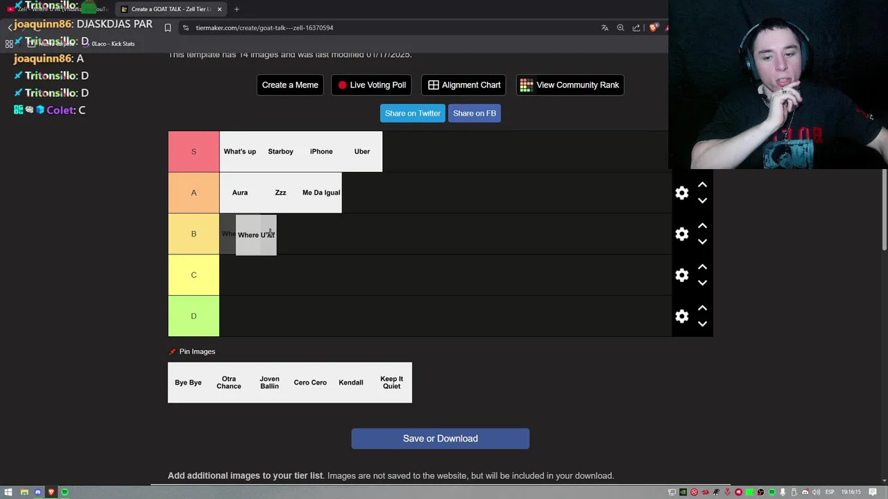Close the GOAT TALK tier list tab

point(220,9)
